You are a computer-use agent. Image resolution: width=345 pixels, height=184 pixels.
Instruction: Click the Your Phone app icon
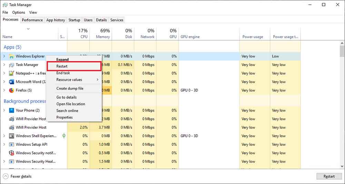[11, 110]
